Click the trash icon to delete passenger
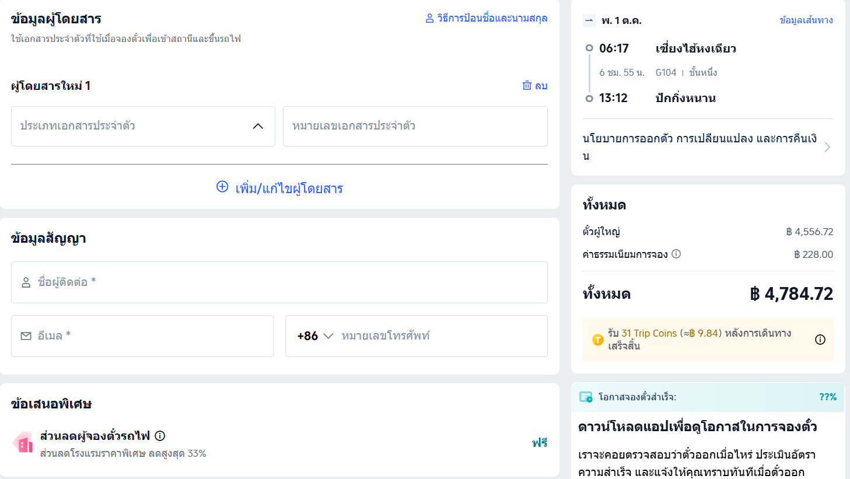 [x=527, y=86]
